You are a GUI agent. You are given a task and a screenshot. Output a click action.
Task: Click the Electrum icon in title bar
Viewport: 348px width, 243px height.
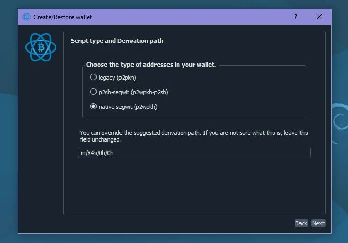pyautogui.click(x=27, y=17)
